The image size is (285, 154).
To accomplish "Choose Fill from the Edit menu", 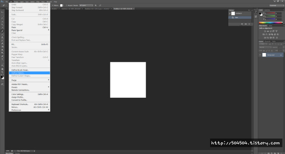I will [29, 44].
